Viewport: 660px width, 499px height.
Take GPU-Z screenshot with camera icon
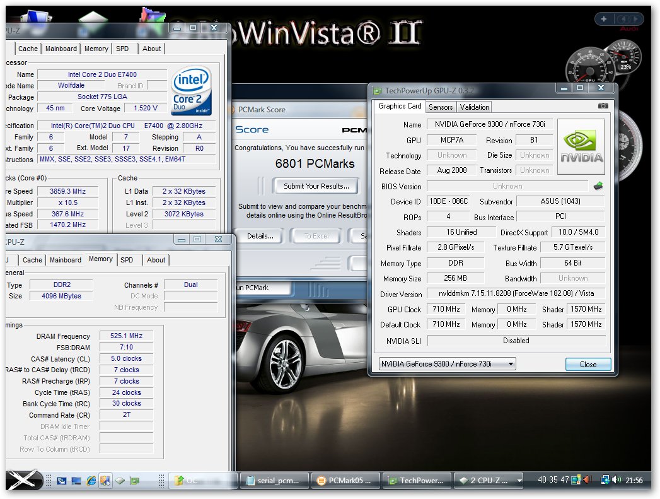pyautogui.click(x=603, y=106)
